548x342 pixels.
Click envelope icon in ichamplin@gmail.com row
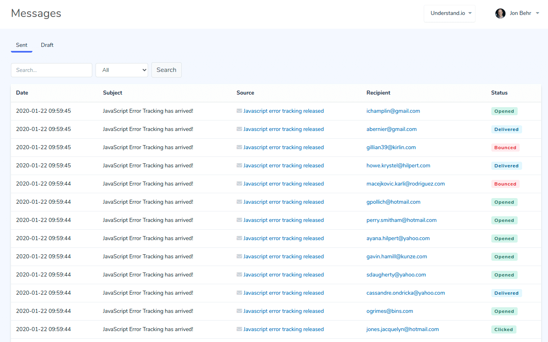[x=239, y=111]
